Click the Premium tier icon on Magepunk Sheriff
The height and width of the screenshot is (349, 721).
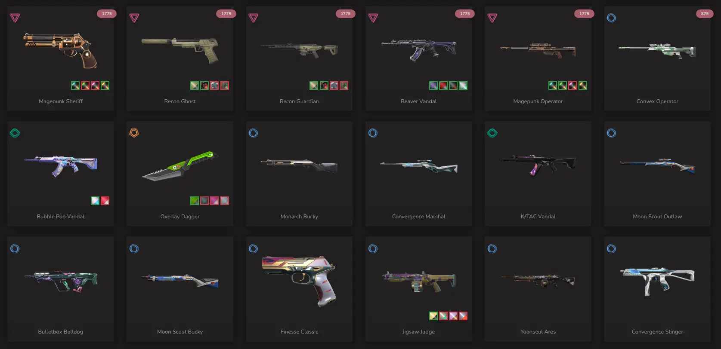[15, 18]
